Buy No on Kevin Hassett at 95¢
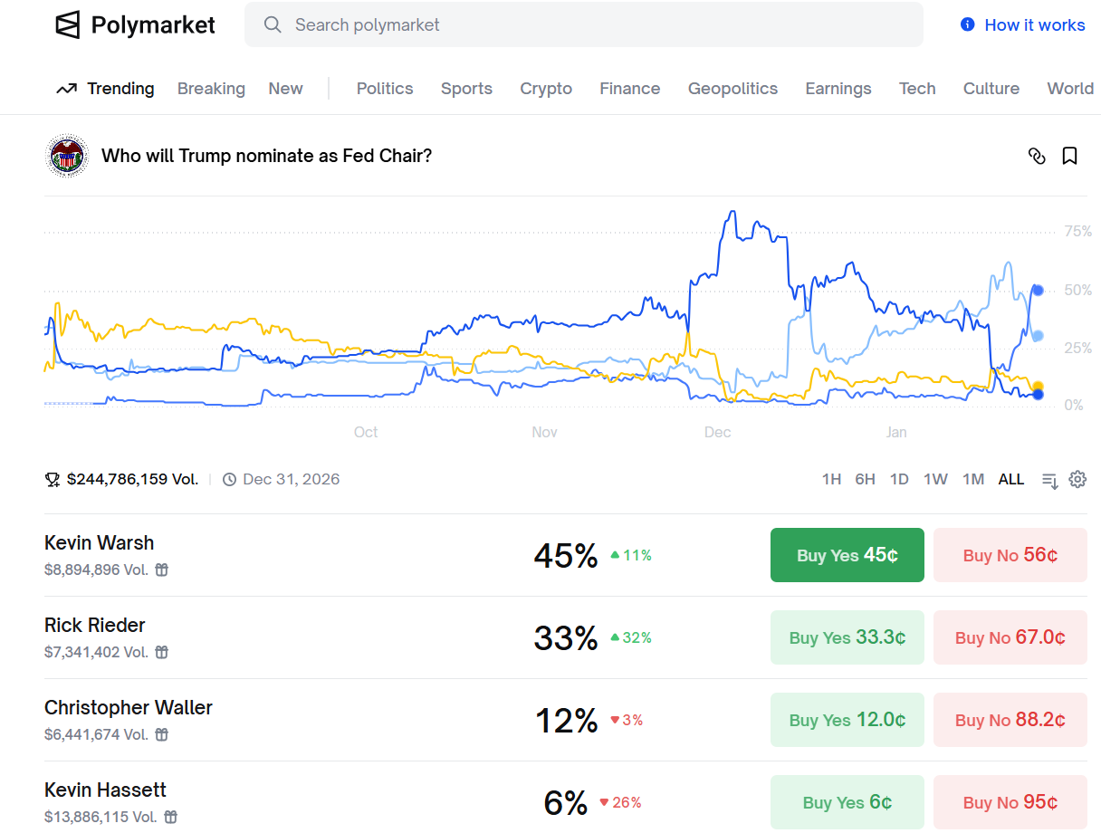Screen dimensions: 1101x833 click(x=1010, y=802)
